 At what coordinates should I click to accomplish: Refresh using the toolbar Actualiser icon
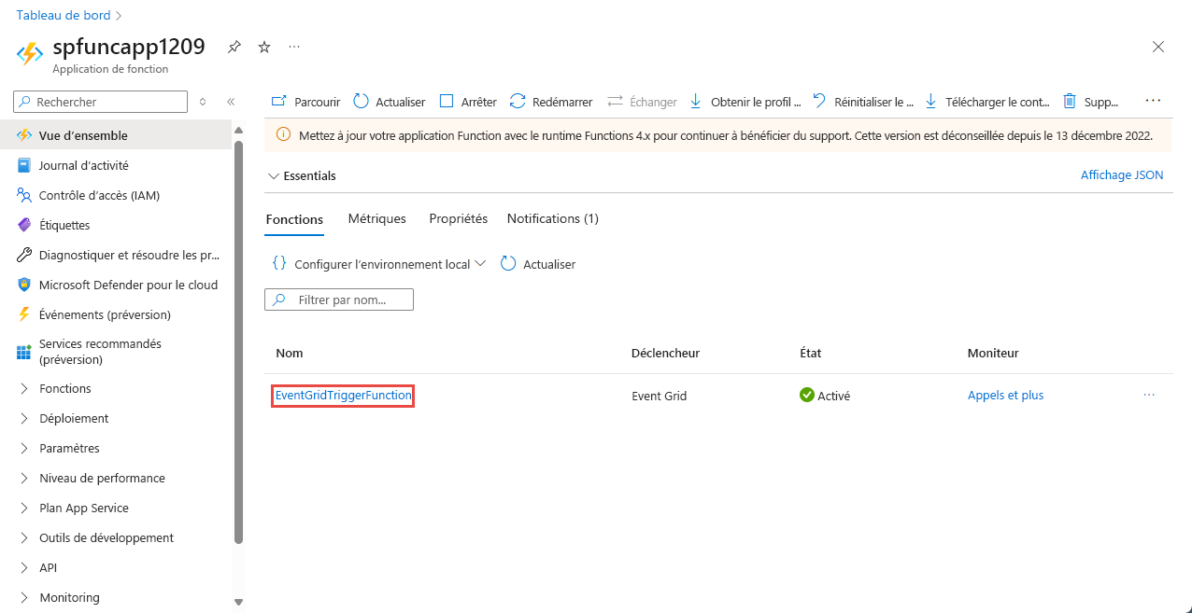tap(388, 102)
